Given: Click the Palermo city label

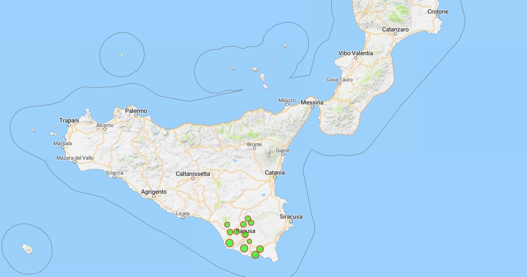Looking at the screenshot, I should (136, 111).
